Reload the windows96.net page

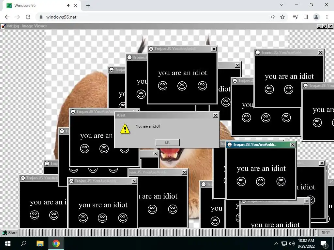pyautogui.click(x=28, y=17)
